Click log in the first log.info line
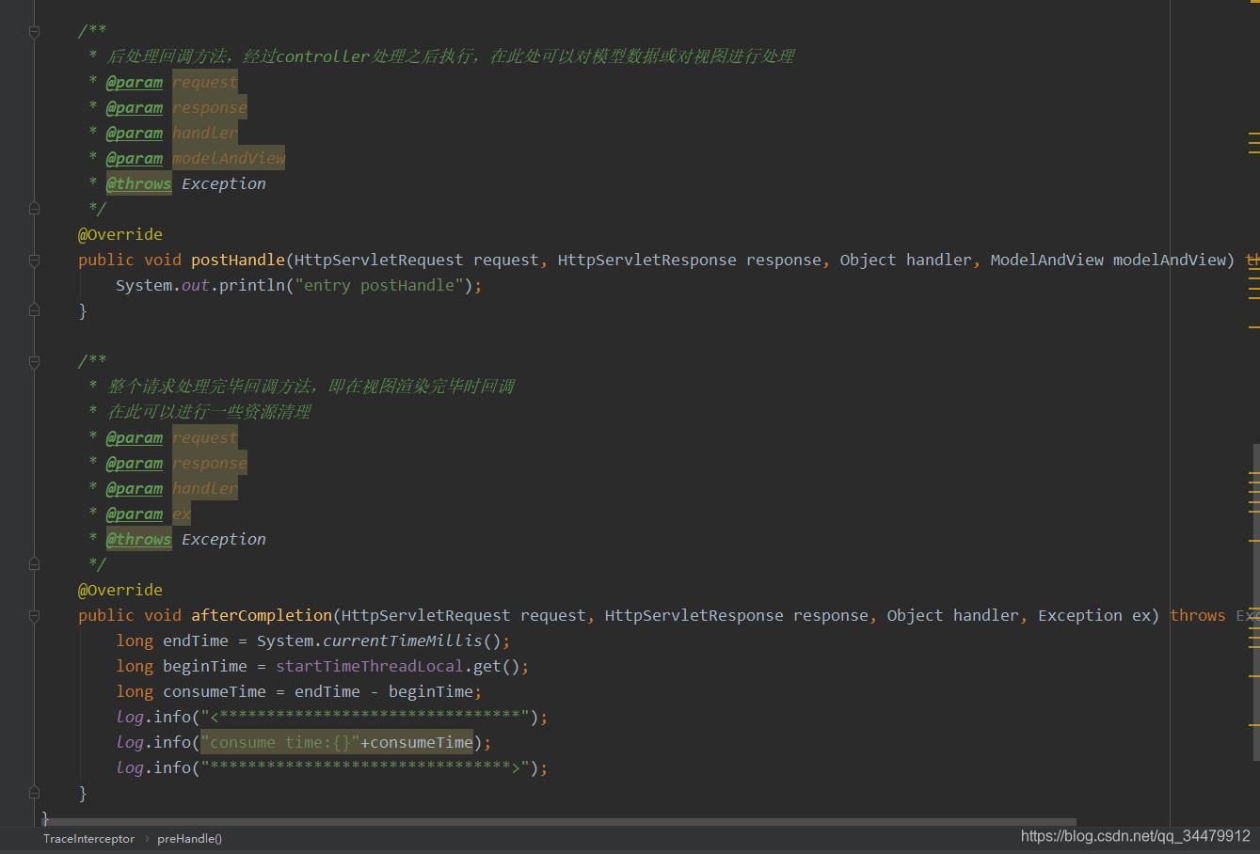The width and height of the screenshot is (1260, 854). 130,717
